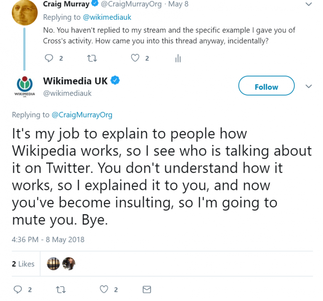This screenshot has height=301, width=323.
Task: View analytics bars icon on Craig Murray's tweet
Action: [178, 59]
